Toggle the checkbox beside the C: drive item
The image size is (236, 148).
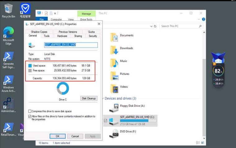click(106, 121)
